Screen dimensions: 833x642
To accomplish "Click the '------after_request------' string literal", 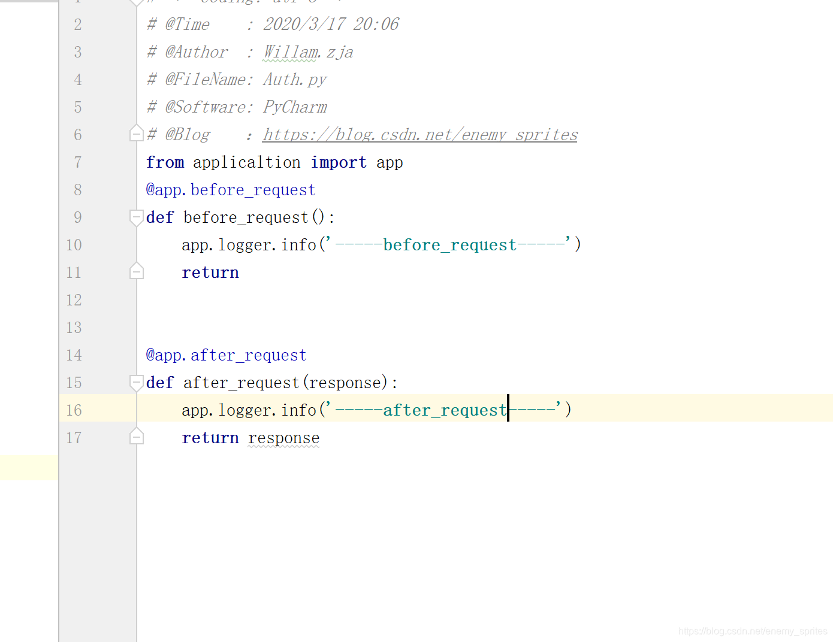I will point(443,410).
